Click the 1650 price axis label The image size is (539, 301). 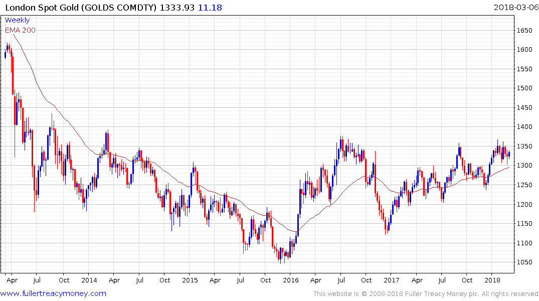click(524, 30)
